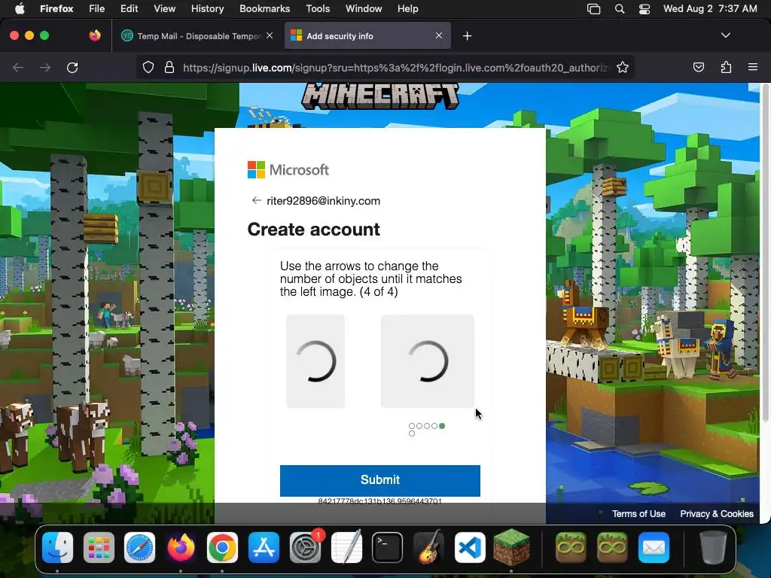Open the Mail app from the dock

pos(654,548)
